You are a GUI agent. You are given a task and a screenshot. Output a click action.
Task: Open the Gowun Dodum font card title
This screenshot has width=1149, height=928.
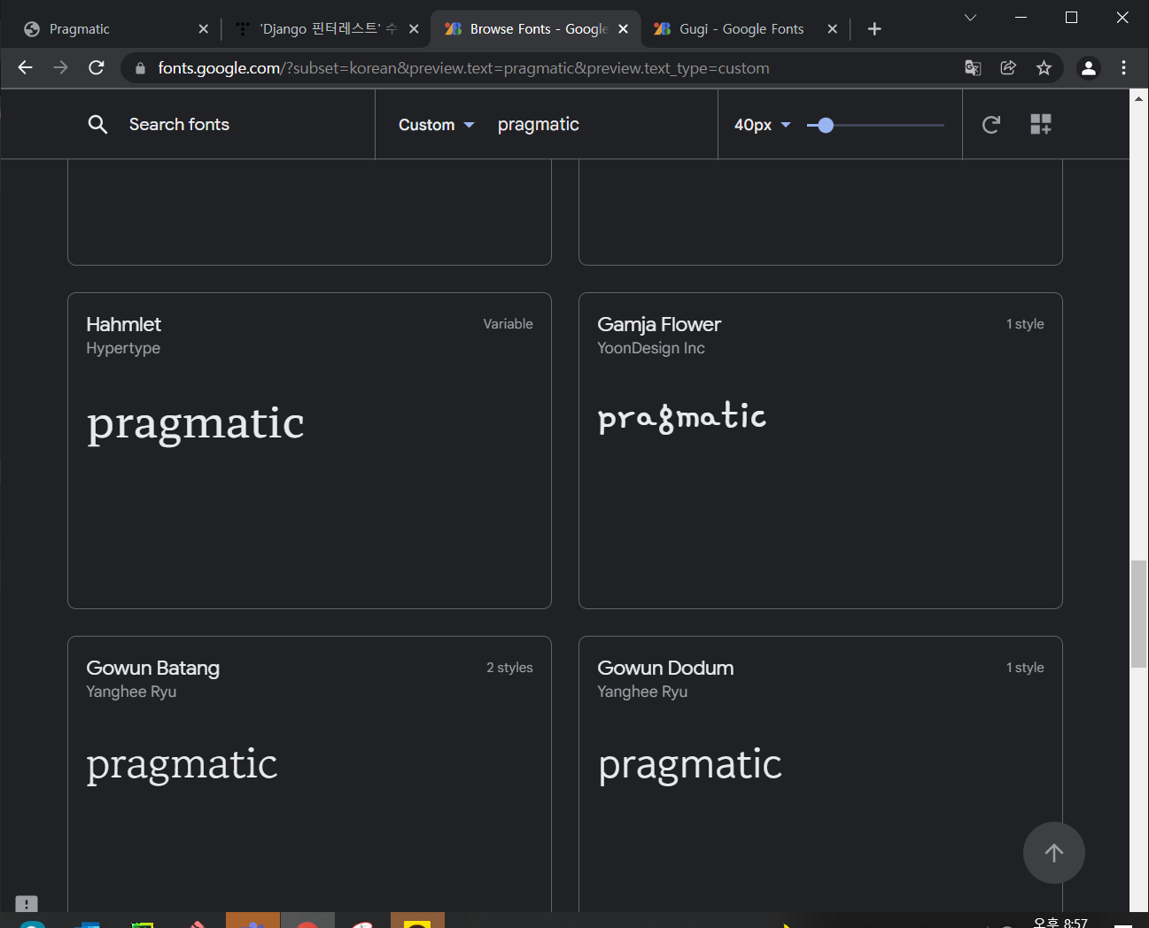[x=665, y=668]
